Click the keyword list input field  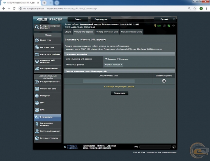[x=108, y=81]
